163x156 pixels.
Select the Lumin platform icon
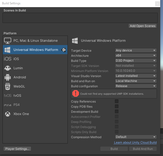(x=8, y=68)
